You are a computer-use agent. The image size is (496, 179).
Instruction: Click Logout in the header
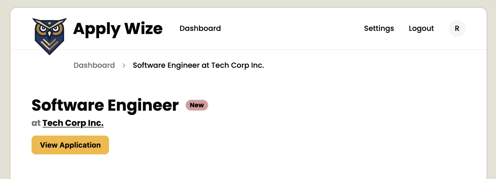421,29
